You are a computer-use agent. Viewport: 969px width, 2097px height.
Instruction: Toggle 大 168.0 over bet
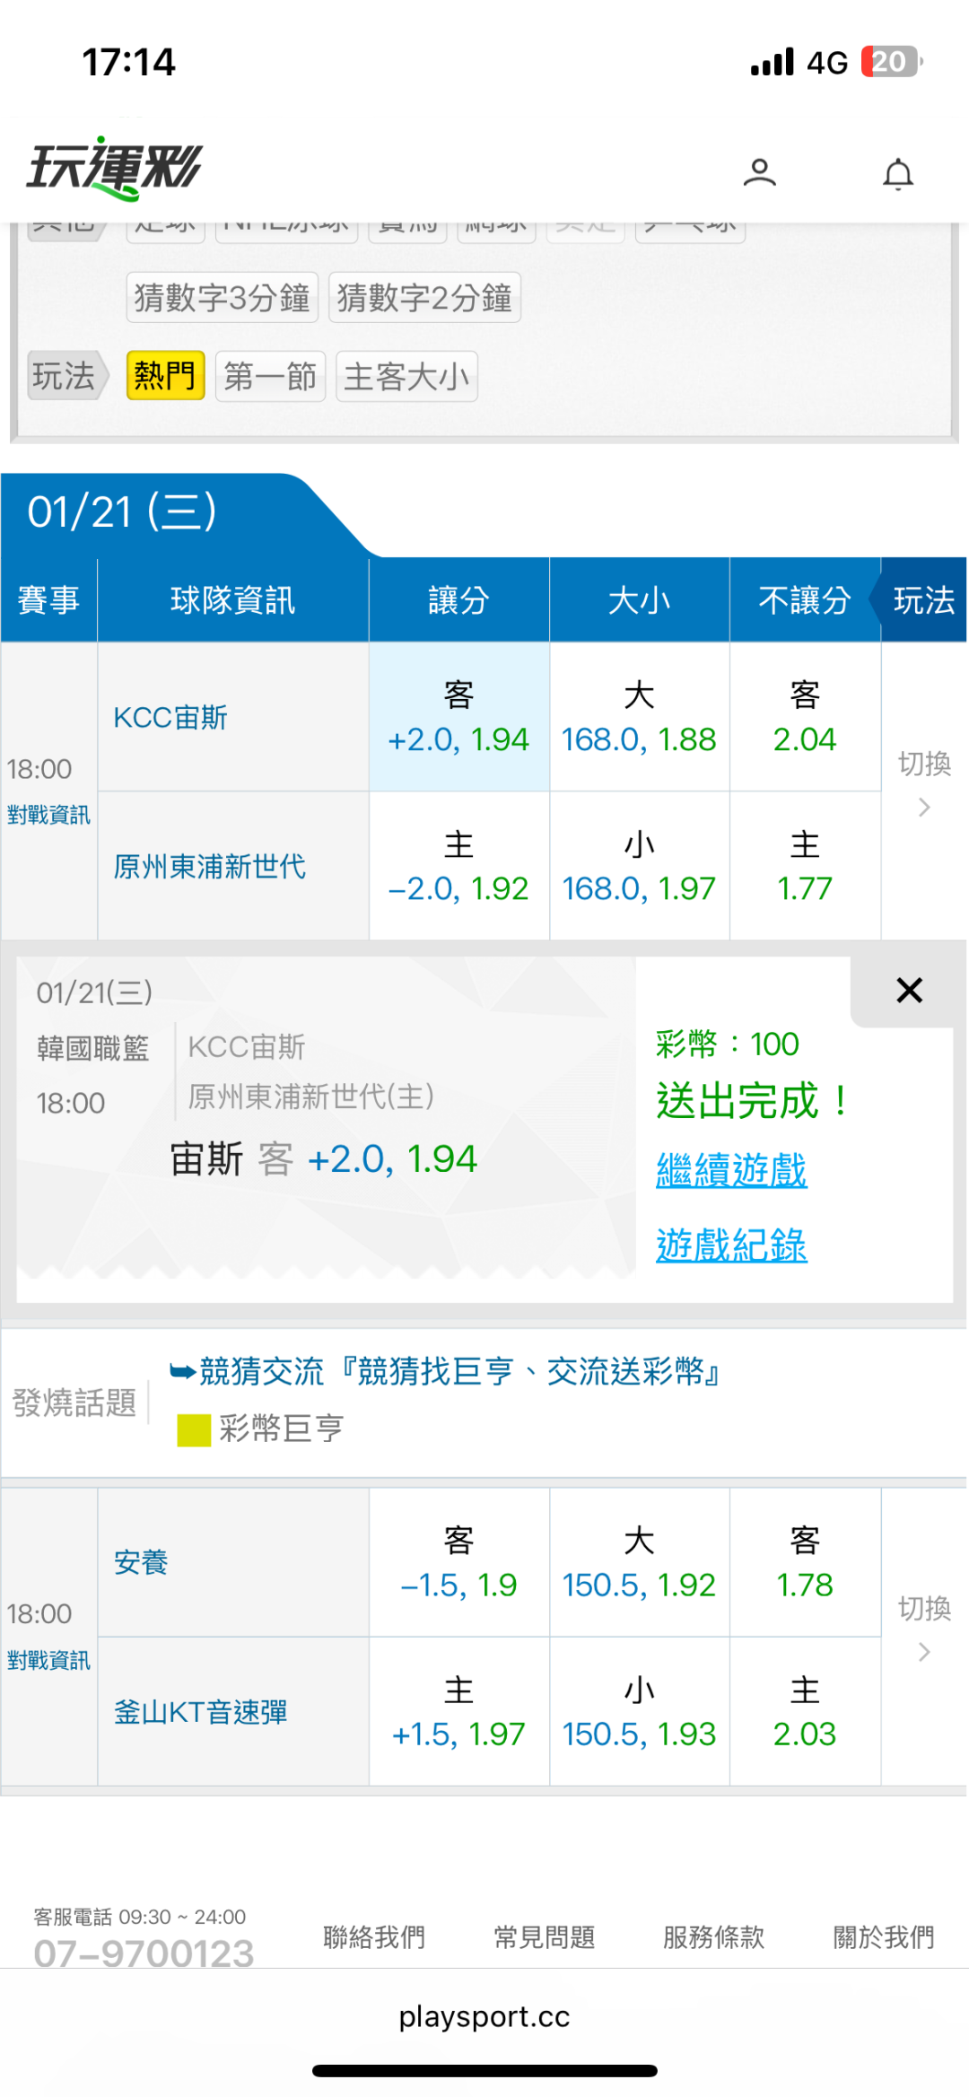[x=639, y=717]
